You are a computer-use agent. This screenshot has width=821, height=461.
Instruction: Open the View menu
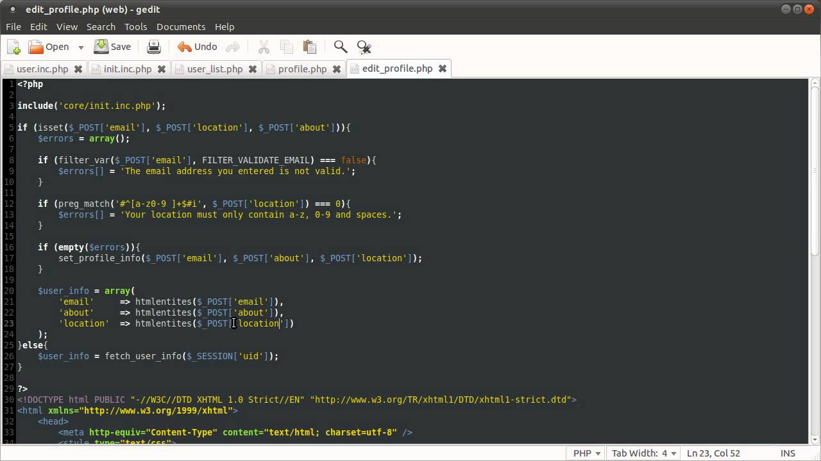point(67,27)
